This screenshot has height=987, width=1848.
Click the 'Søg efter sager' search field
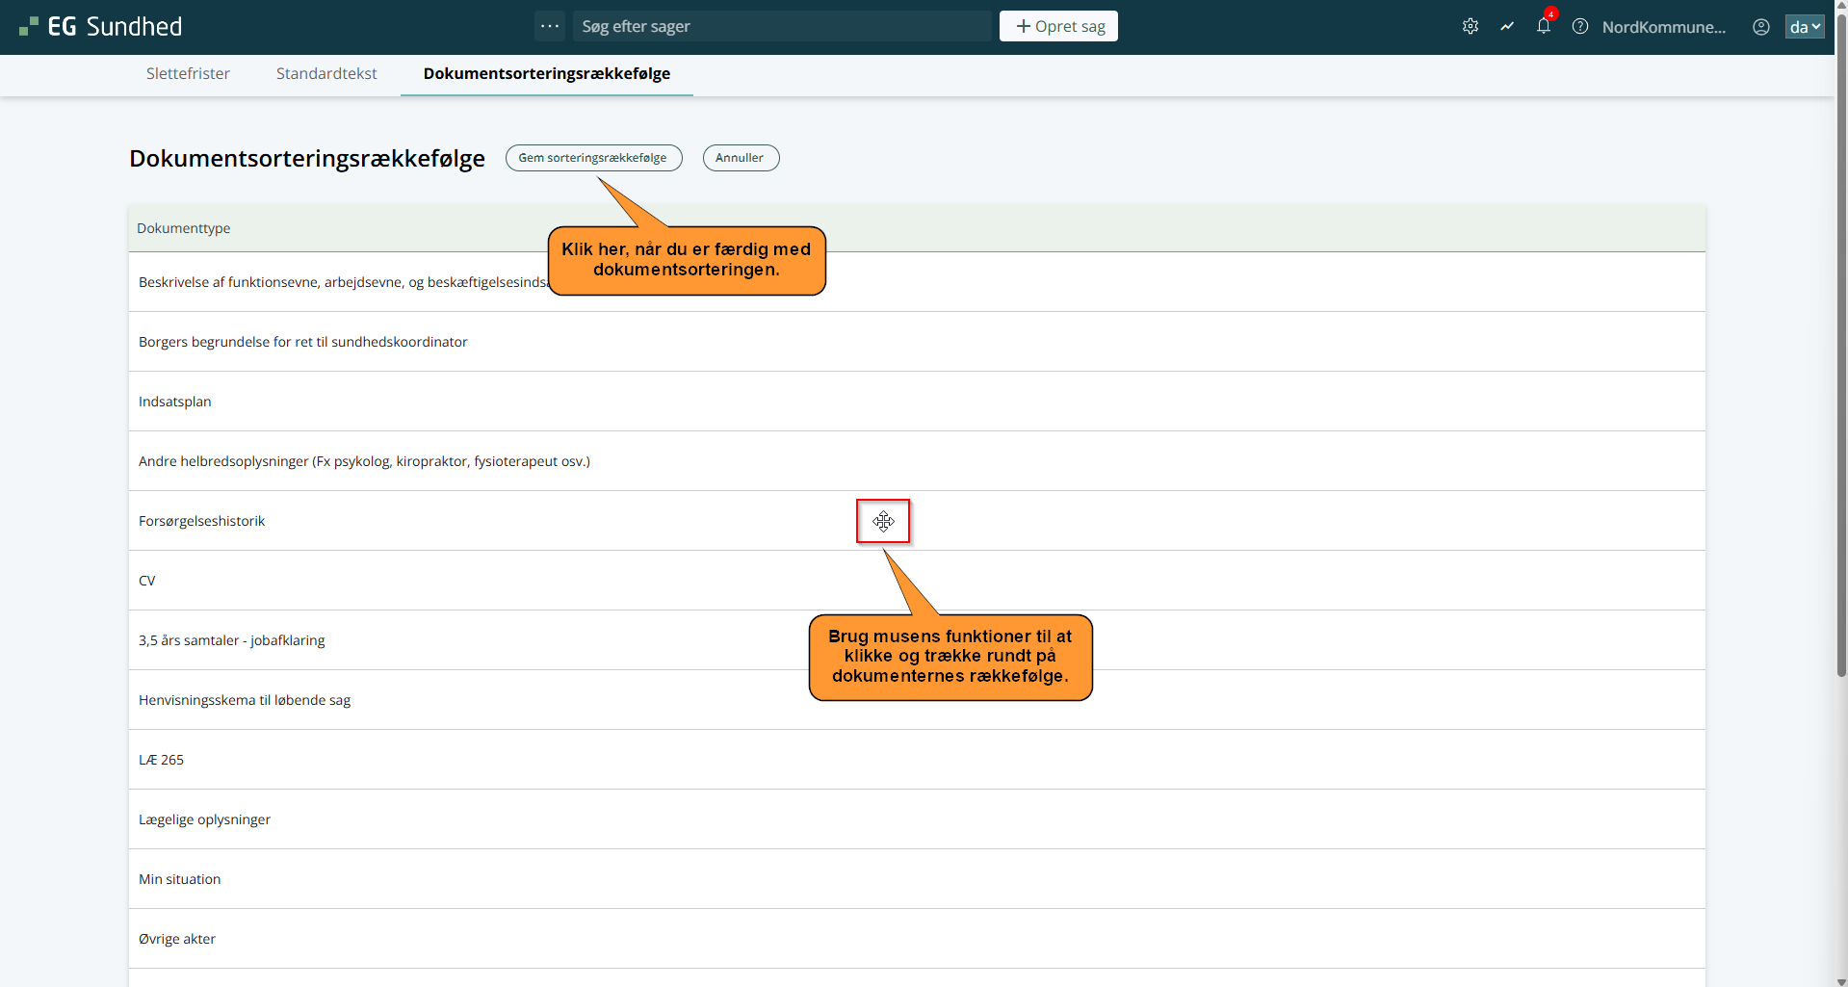tap(781, 27)
